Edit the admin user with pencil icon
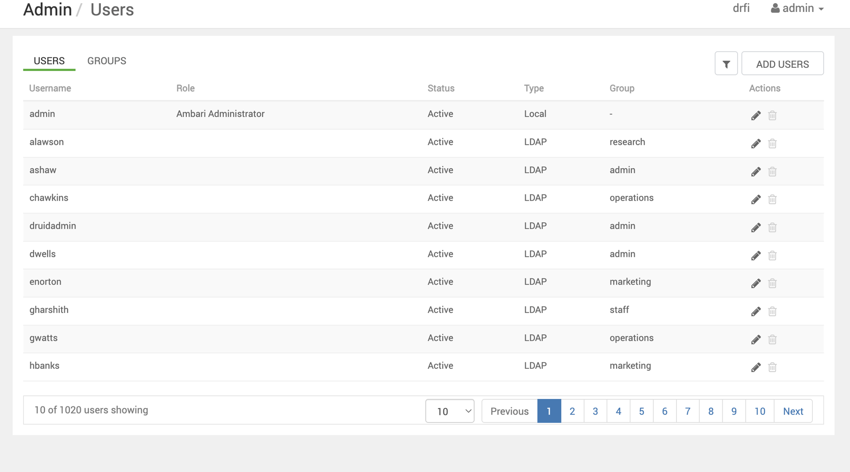 point(756,116)
